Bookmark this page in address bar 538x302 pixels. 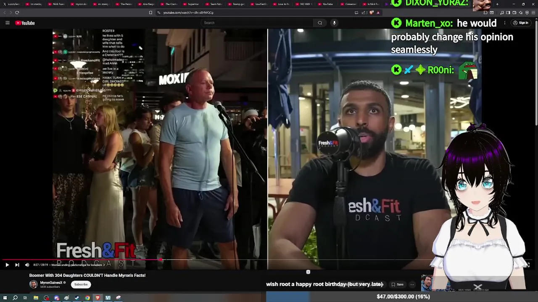(x=150, y=13)
